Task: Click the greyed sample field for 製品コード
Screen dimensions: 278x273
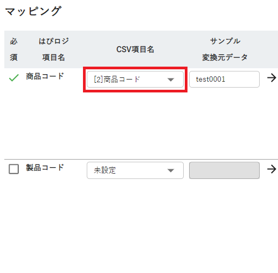Action: point(224,170)
